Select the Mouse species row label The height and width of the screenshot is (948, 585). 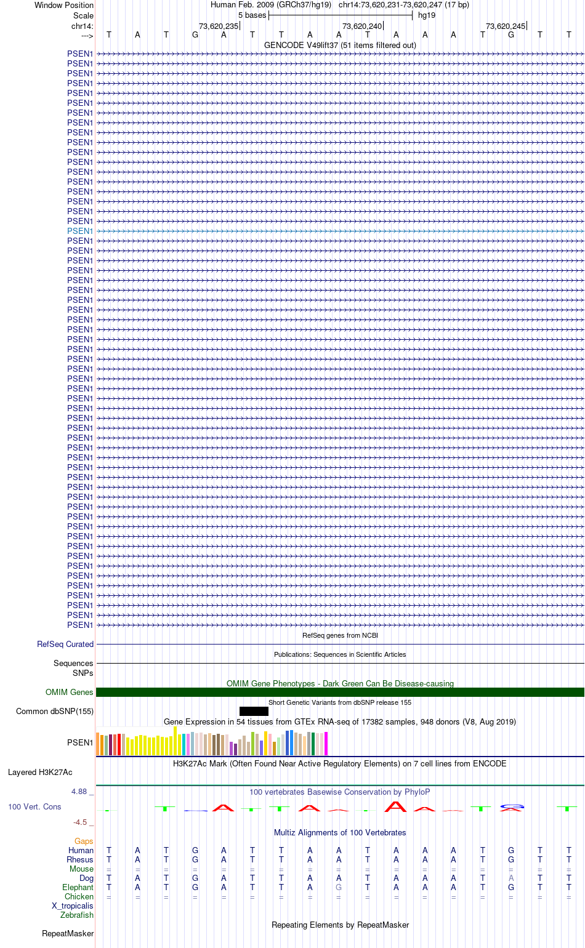81,869
